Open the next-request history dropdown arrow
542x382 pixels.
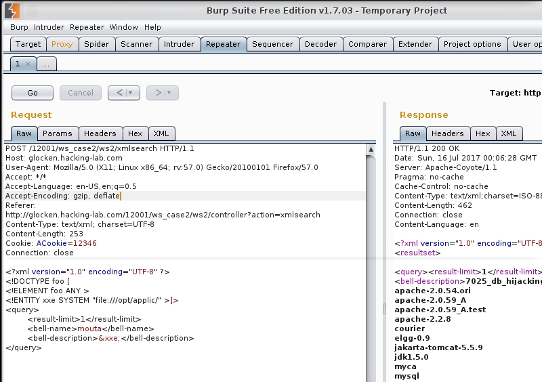click(169, 93)
